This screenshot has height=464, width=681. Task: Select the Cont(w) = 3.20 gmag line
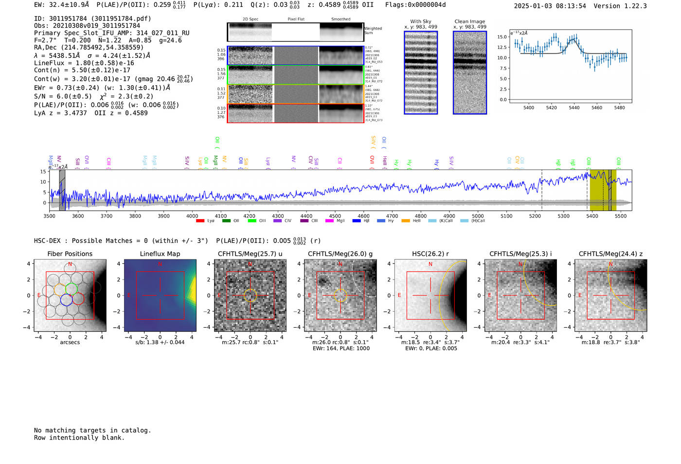114,78
